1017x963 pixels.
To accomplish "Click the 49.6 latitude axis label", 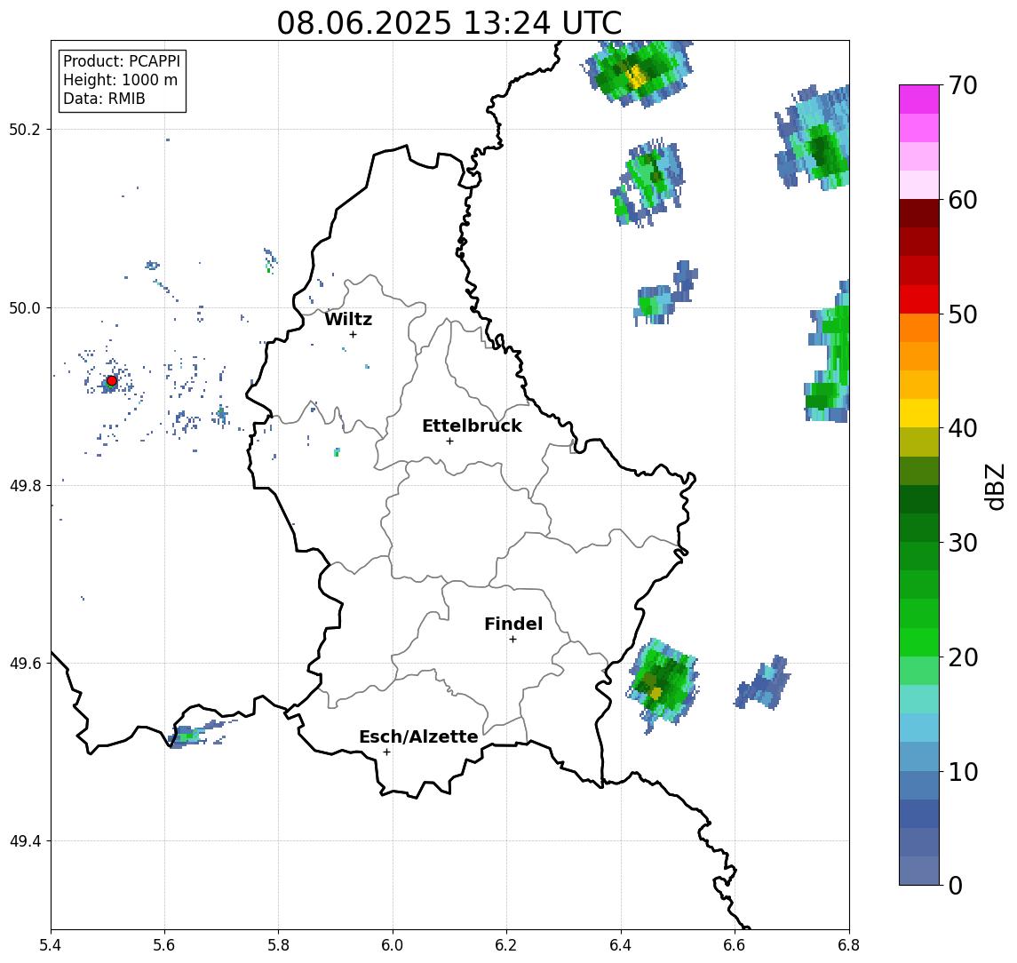I will (25, 664).
